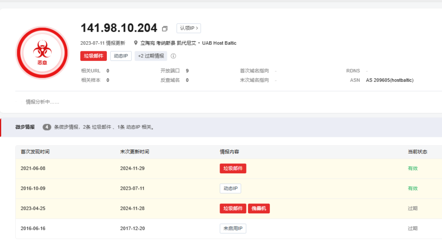This screenshot has width=442, height=243.
Task: Click the location pin icon before 立陶宛
Action: (x=136, y=43)
